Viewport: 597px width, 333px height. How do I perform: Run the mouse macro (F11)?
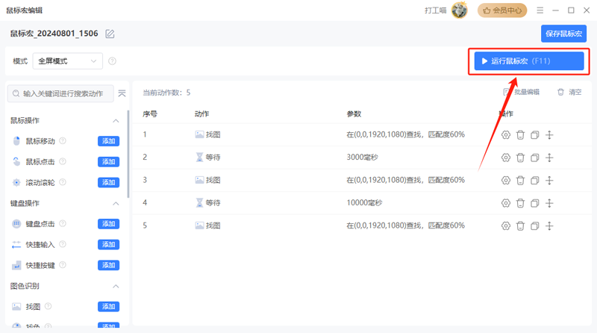click(x=529, y=61)
